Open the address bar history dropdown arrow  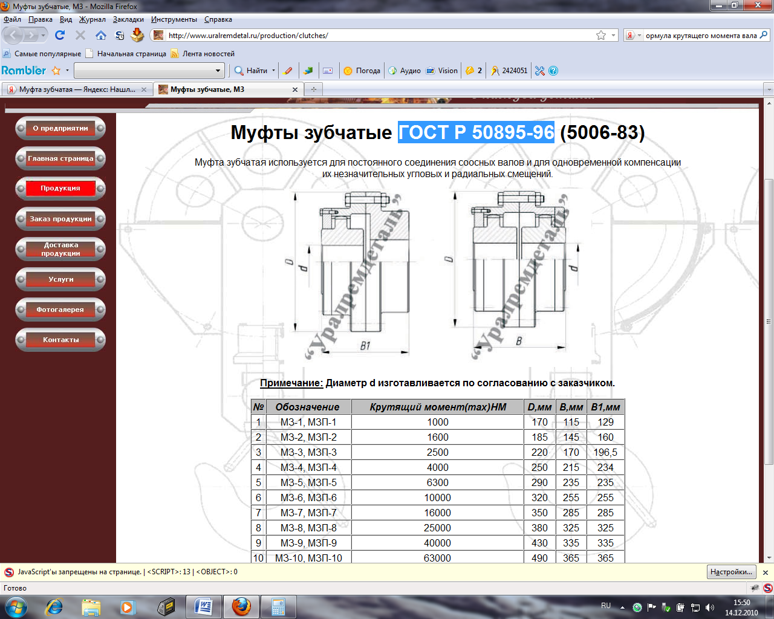pyautogui.click(x=613, y=35)
